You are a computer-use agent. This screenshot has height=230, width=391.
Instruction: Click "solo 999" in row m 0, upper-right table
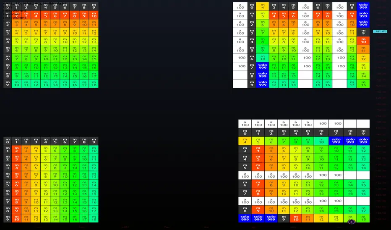[x=363, y=6]
